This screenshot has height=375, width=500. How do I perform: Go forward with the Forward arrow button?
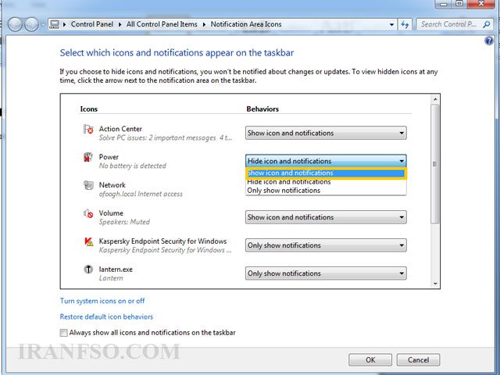pos(31,24)
